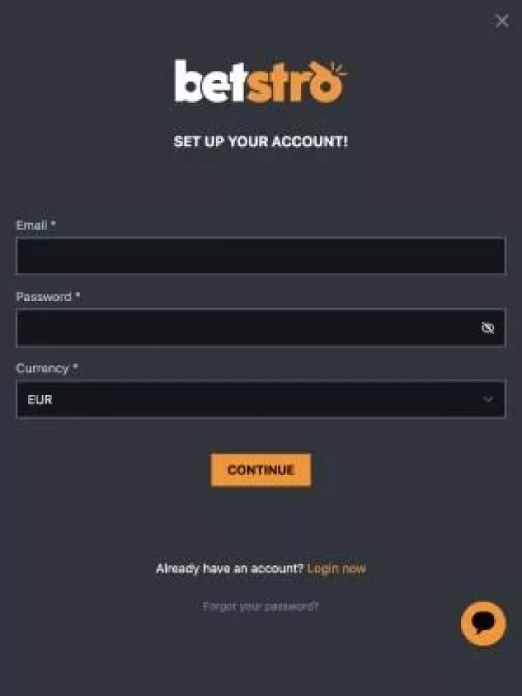Screen dimensions: 522x696
Task: Click the CONTINUE button
Action: point(261,470)
